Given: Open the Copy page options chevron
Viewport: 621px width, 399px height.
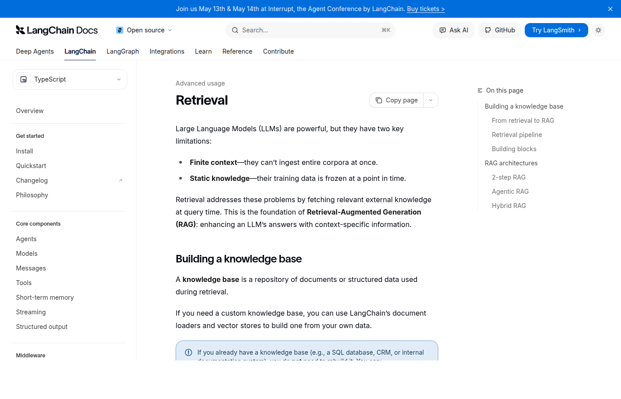Looking at the screenshot, I should pos(431,100).
